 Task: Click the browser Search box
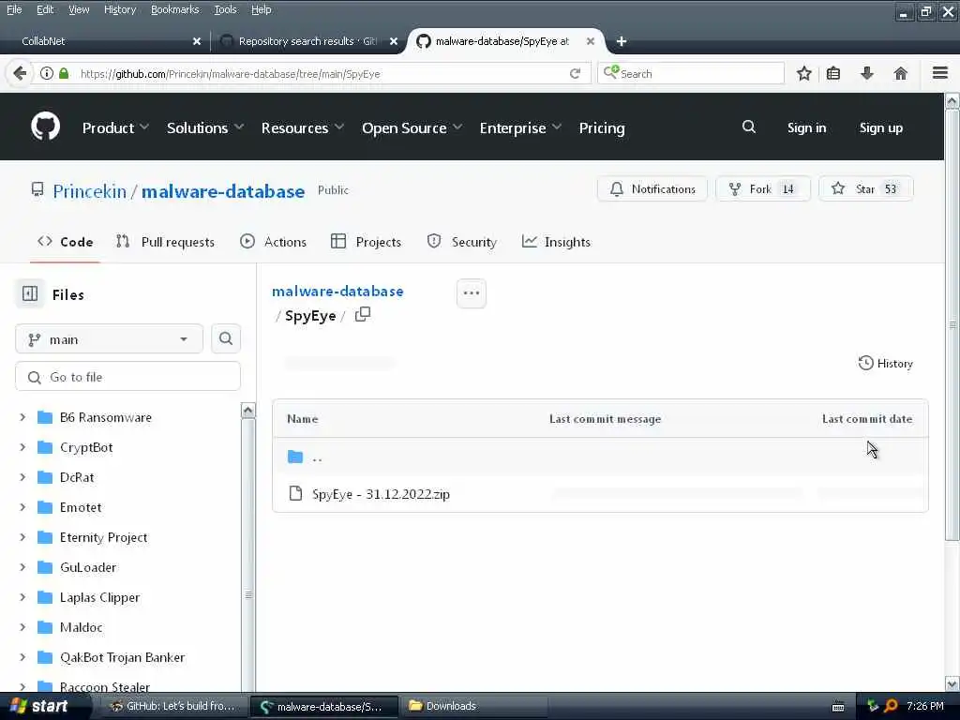pos(691,73)
